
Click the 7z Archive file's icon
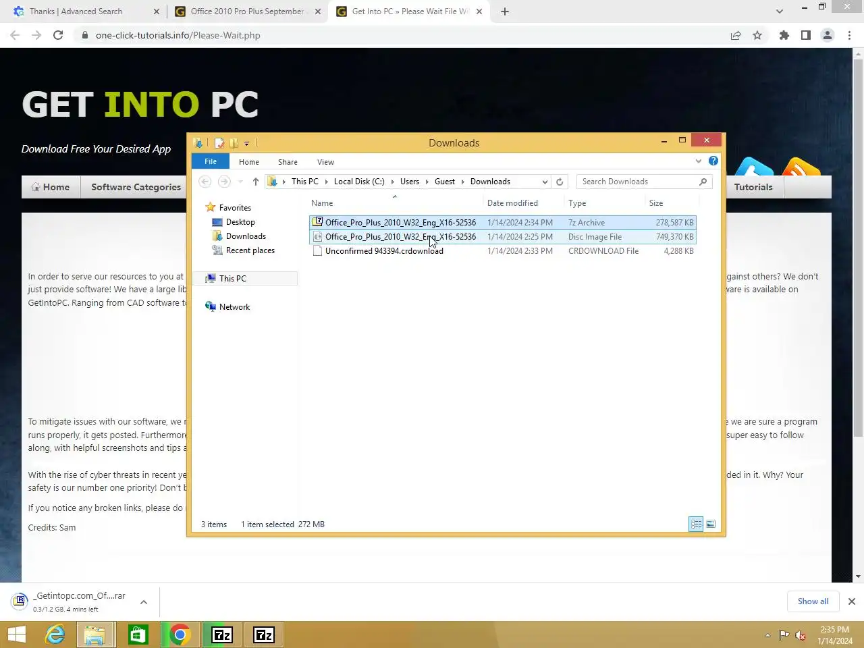coord(317,222)
